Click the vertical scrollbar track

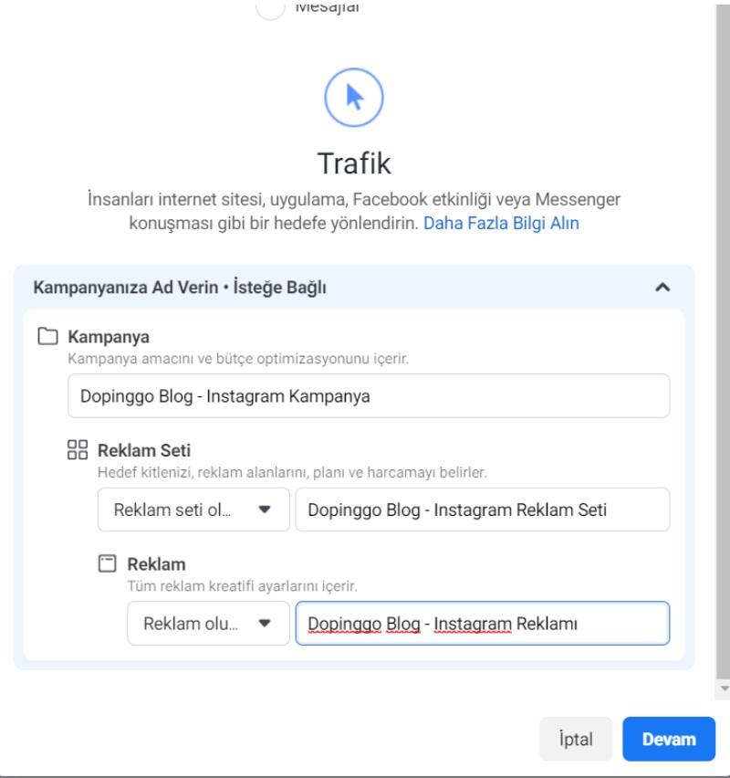pos(723,342)
